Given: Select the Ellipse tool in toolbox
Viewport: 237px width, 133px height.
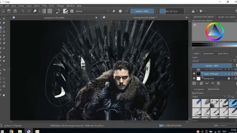Looking at the screenshot, I should click(x=4, y=32).
